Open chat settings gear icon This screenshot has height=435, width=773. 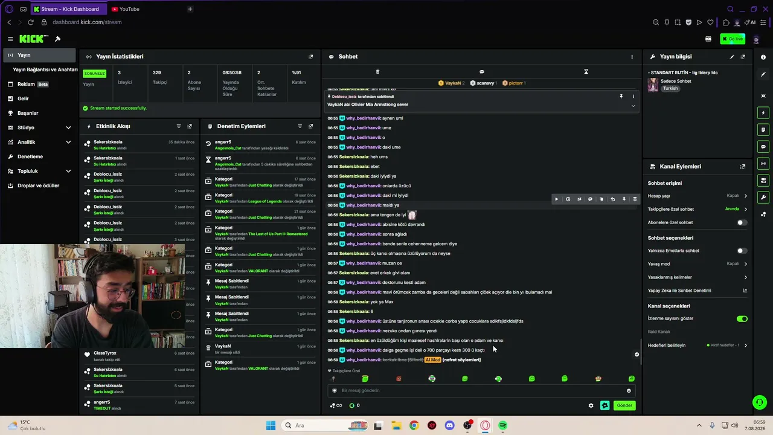(x=591, y=405)
